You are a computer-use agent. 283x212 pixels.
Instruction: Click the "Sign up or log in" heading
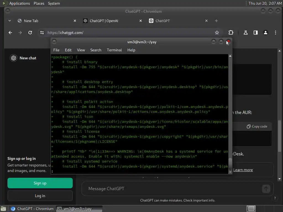tap(22, 159)
